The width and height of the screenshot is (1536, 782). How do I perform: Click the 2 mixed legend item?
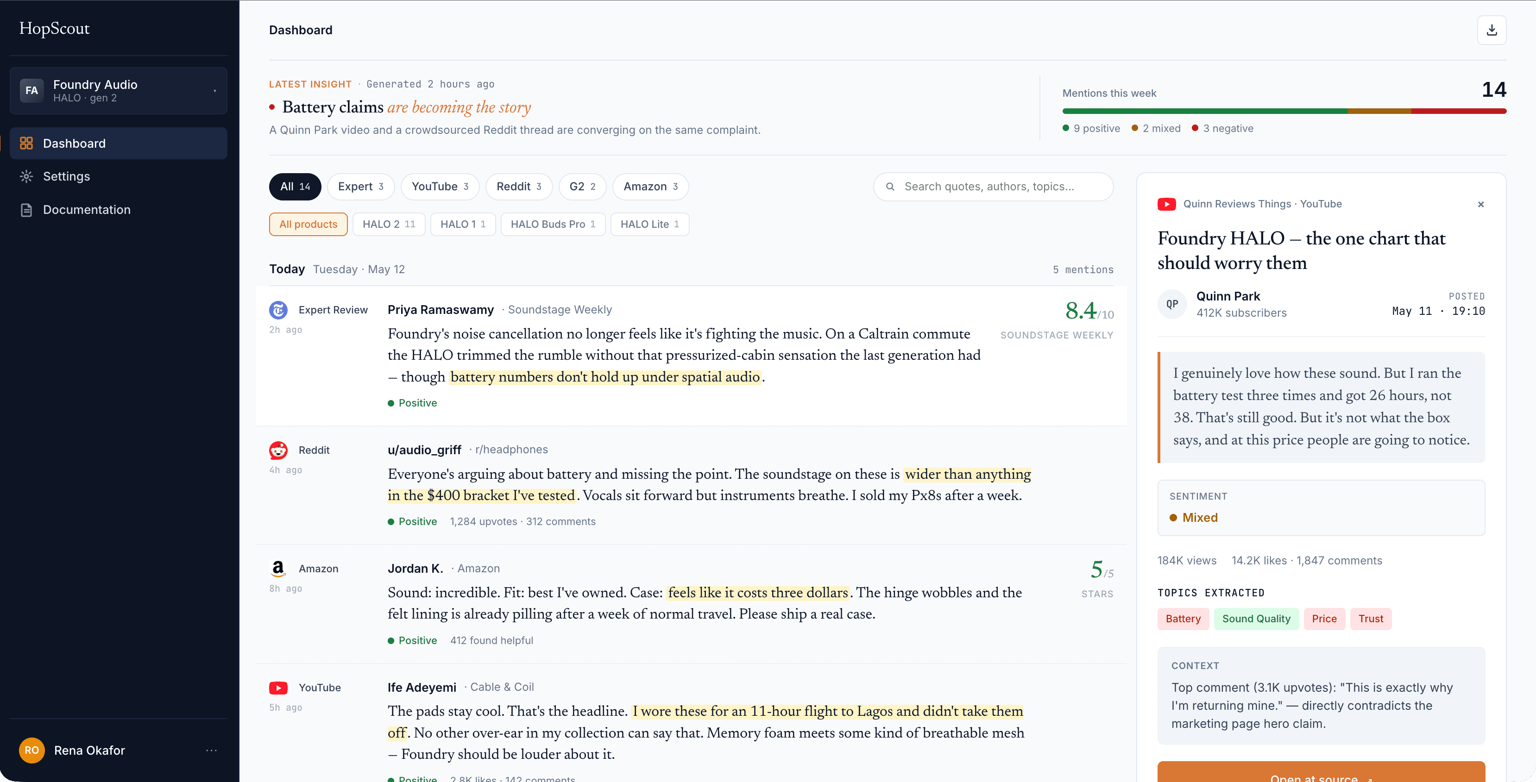1156,128
